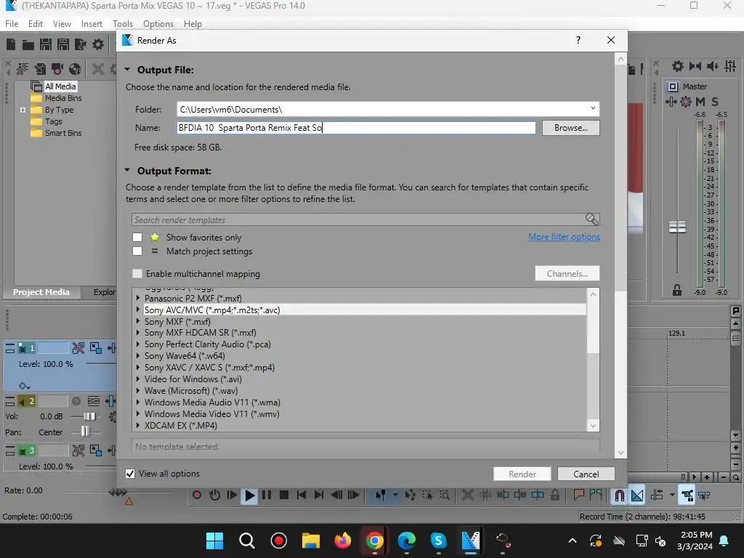The width and height of the screenshot is (744, 558).
Task: Click the output file Name field
Action: [x=356, y=128]
